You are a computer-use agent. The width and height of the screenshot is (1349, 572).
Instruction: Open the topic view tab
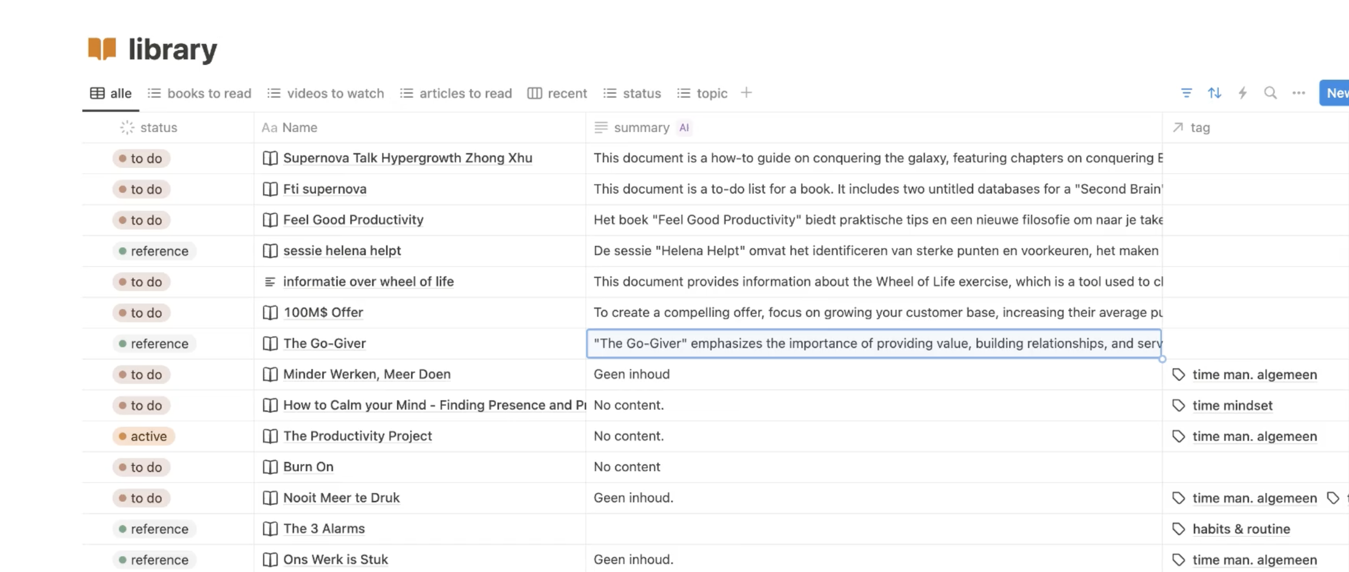click(702, 93)
